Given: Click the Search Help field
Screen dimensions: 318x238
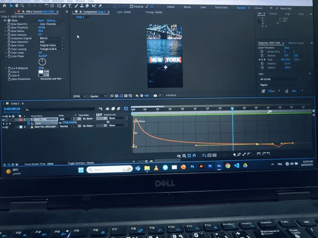Looking at the screenshot, I should [x=286, y=8].
